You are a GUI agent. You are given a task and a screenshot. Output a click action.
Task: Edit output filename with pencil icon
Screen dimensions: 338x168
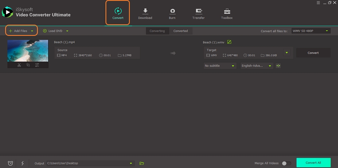(229, 42)
